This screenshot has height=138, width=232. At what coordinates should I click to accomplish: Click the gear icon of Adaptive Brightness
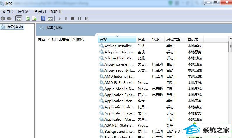pyautogui.click(x=101, y=52)
